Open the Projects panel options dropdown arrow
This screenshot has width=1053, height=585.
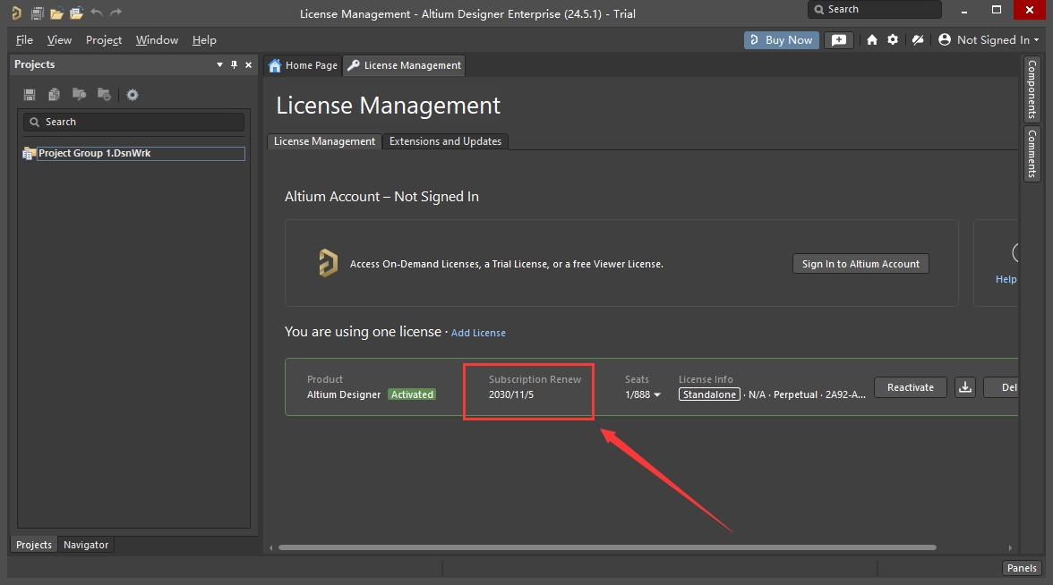220,65
